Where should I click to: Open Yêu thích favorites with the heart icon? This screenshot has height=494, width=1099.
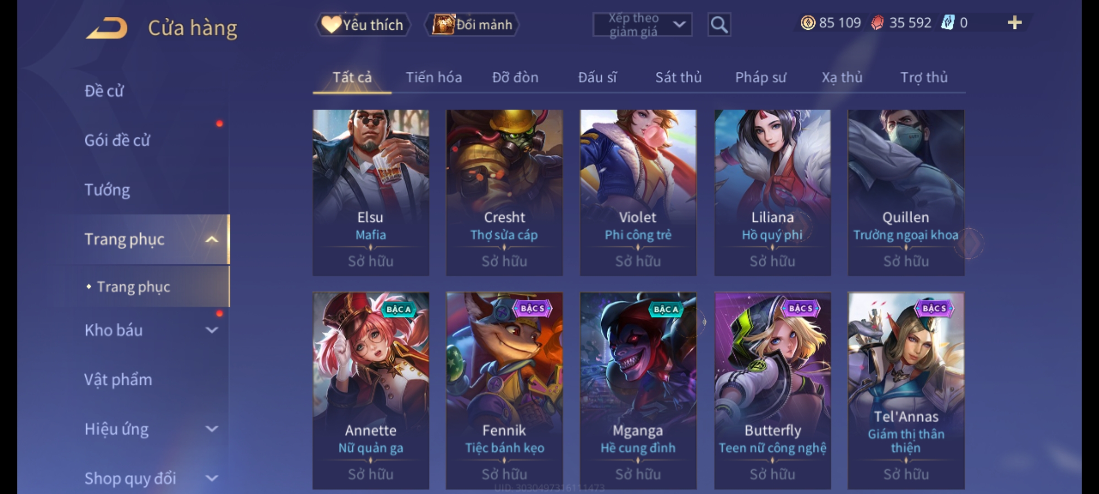tap(363, 25)
